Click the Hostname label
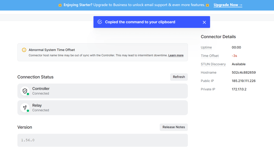274x157 pixels. (208, 72)
